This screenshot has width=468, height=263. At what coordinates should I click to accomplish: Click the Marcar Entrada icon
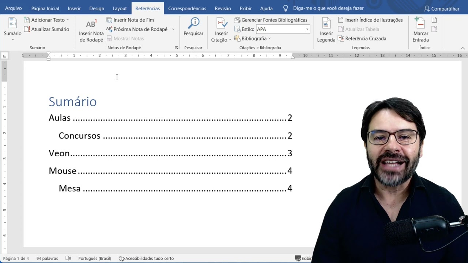click(x=420, y=23)
